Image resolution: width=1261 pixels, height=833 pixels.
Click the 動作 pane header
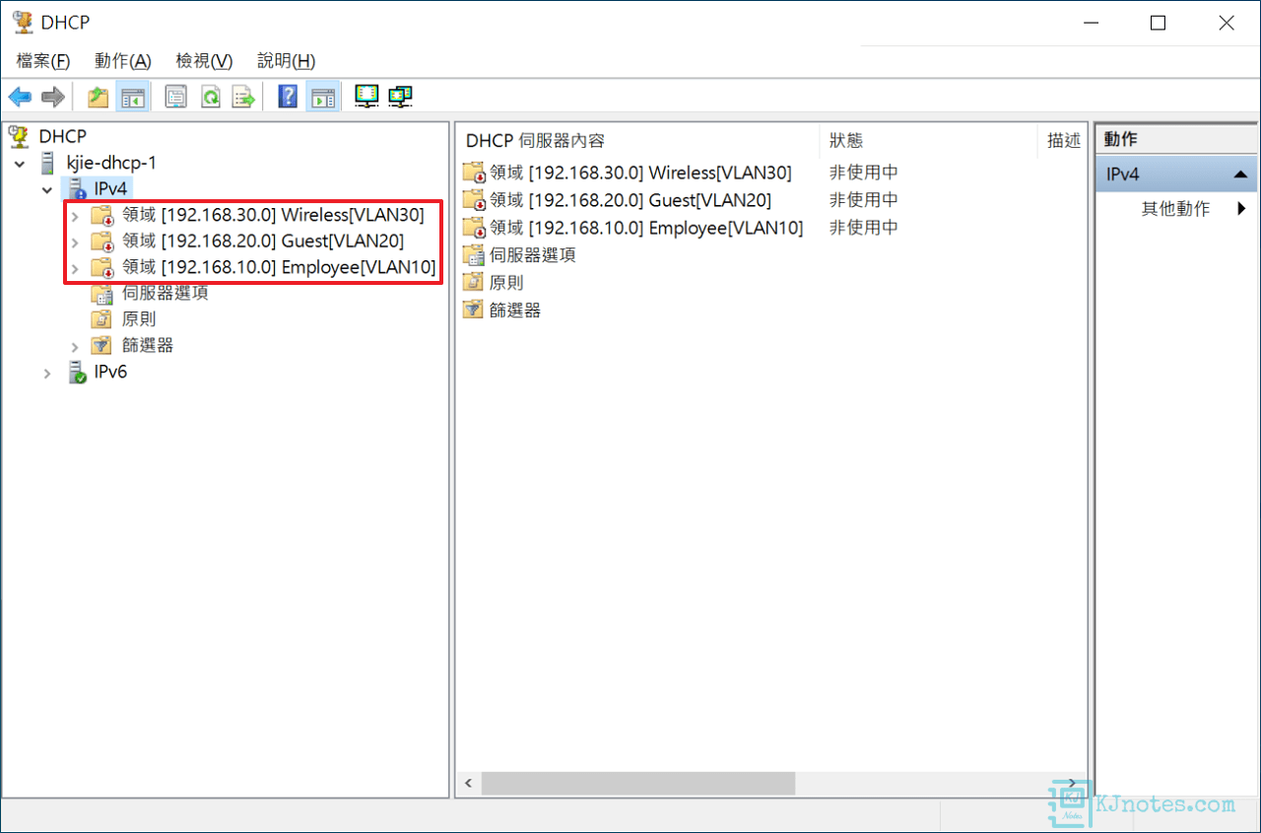pos(1176,140)
